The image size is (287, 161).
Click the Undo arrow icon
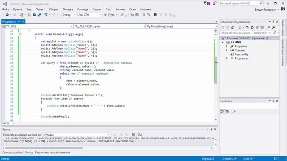coord(46,15)
